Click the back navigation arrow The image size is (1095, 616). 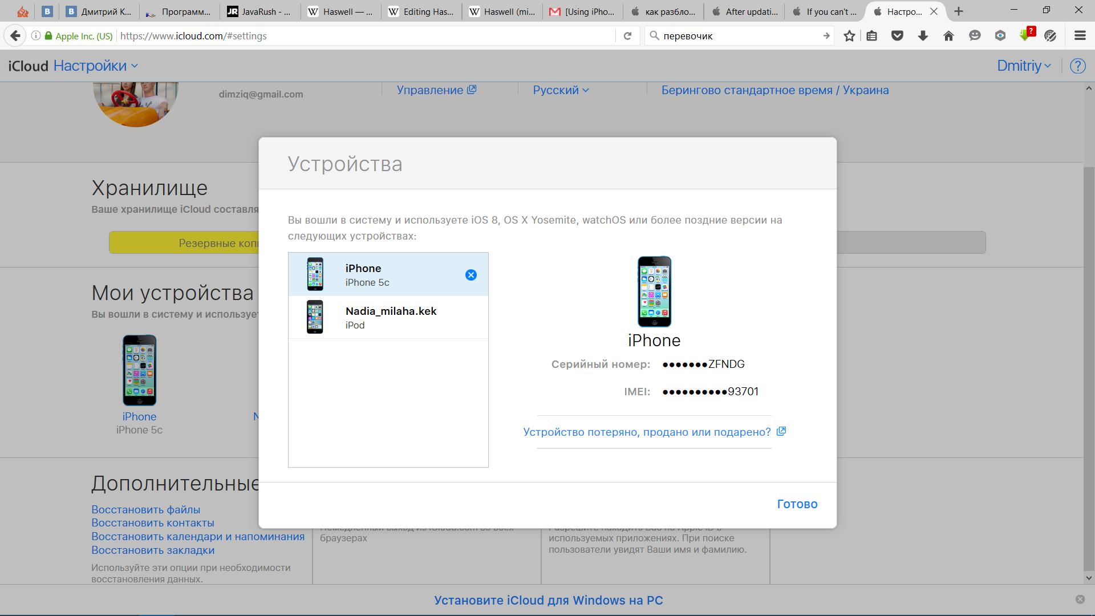click(x=15, y=36)
